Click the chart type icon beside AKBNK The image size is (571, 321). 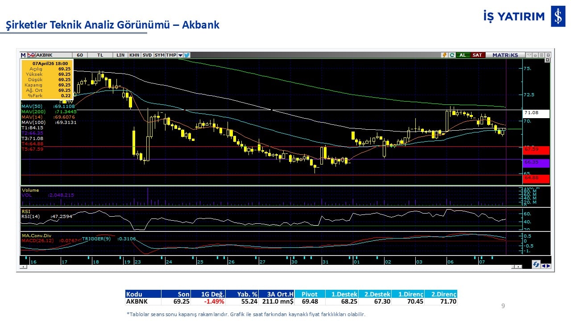tap(31, 55)
